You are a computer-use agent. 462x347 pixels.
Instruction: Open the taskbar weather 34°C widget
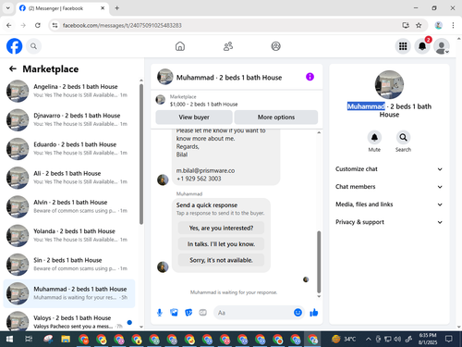tap(344, 340)
